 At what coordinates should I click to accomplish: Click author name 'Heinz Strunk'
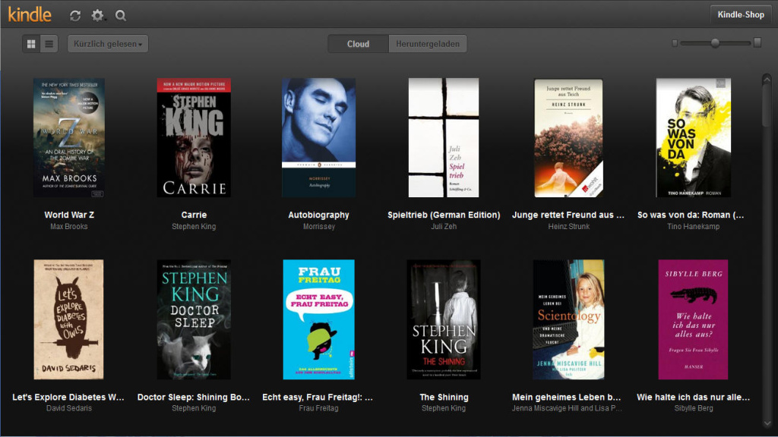point(568,226)
